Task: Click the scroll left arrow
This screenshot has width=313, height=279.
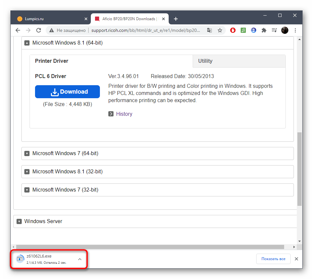Action: point(13,247)
